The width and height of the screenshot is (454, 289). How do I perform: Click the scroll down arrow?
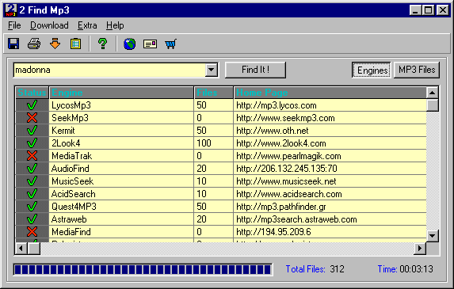[x=433, y=236]
